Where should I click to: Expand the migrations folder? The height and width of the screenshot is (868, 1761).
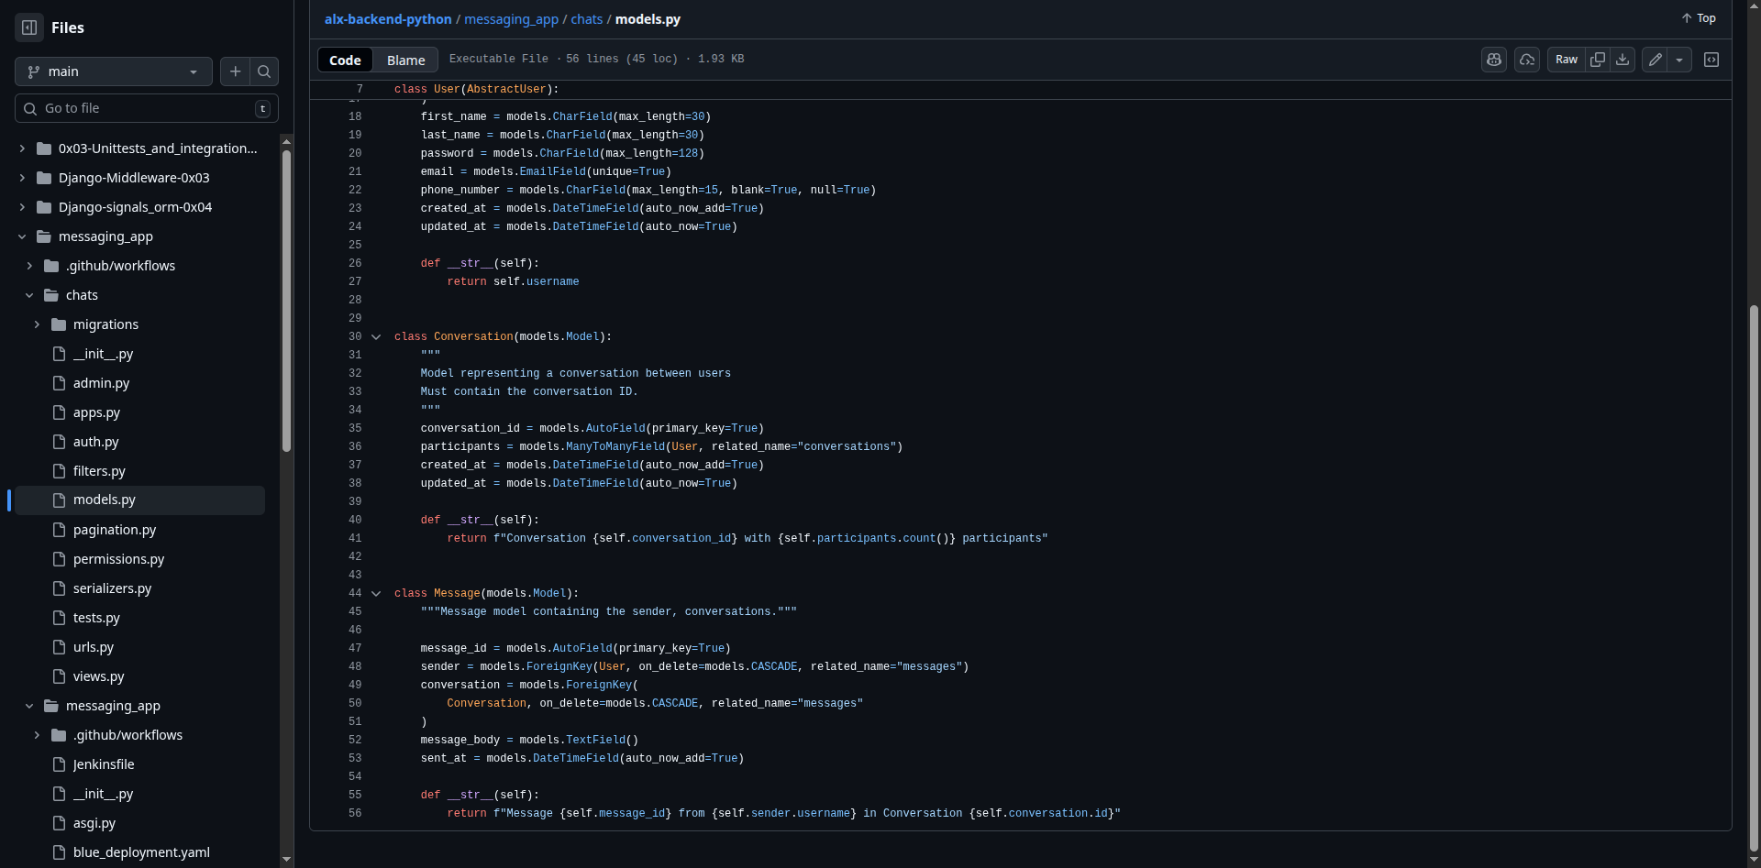pos(38,324)
